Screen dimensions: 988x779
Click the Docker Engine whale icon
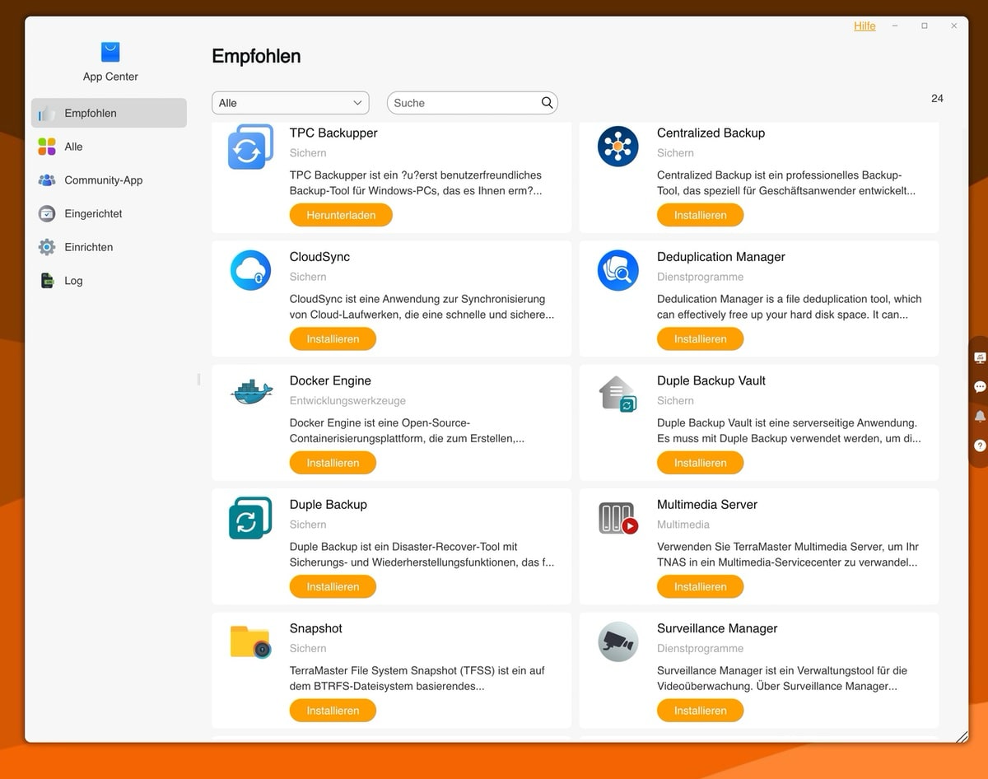(x=250, y=392)
